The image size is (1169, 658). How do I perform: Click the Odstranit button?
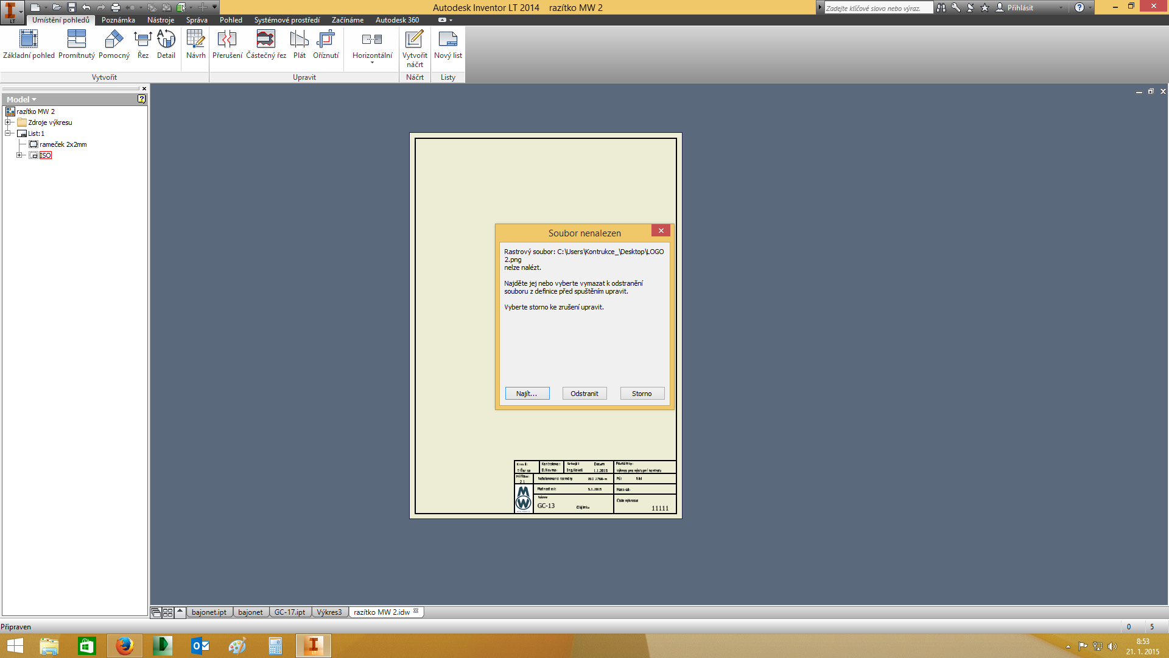pyautogui.click(x=584, y=394)
